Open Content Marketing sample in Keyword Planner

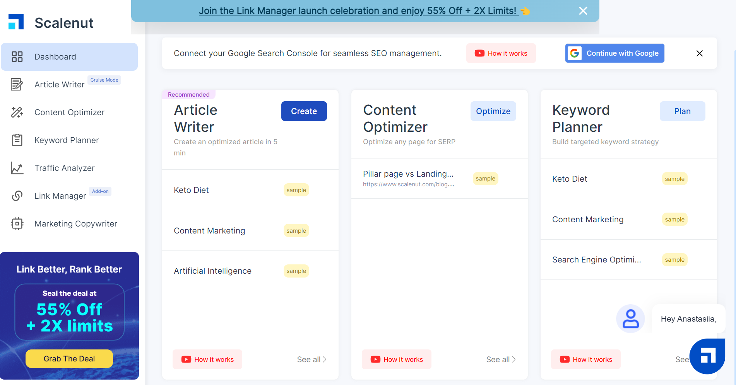(629, 220)
